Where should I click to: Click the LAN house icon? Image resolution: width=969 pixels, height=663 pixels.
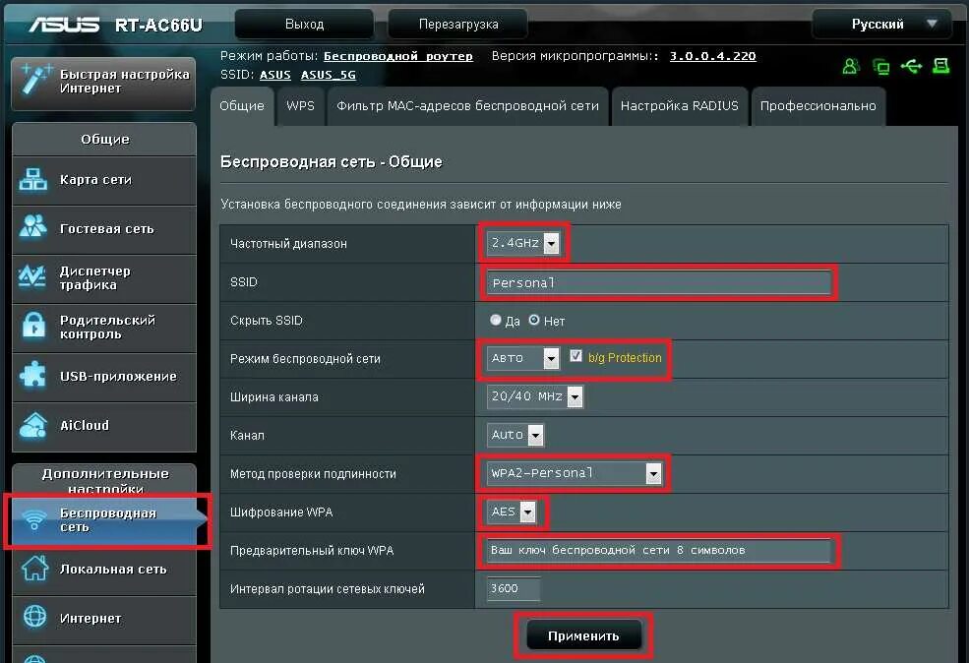(34, 569)
